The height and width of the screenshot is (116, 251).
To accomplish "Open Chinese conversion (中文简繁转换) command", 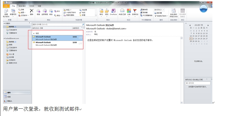I will (146, 16).
